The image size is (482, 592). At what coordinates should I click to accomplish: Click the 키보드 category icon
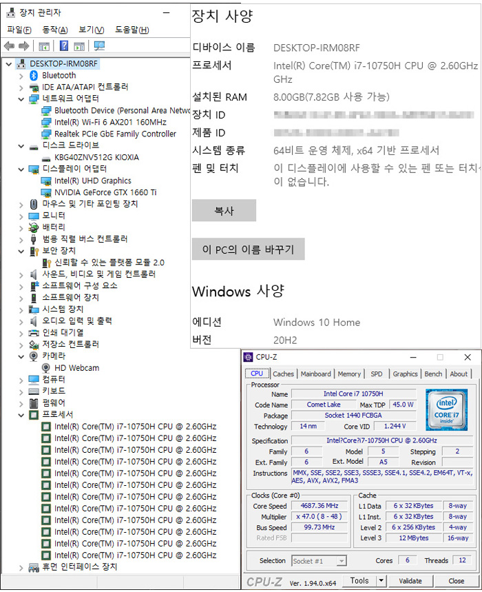pyautogui.click(x=34, y=391)
